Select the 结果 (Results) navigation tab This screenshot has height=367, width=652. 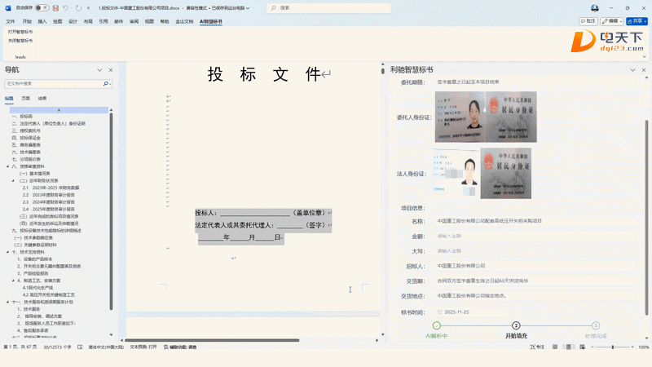42,98
